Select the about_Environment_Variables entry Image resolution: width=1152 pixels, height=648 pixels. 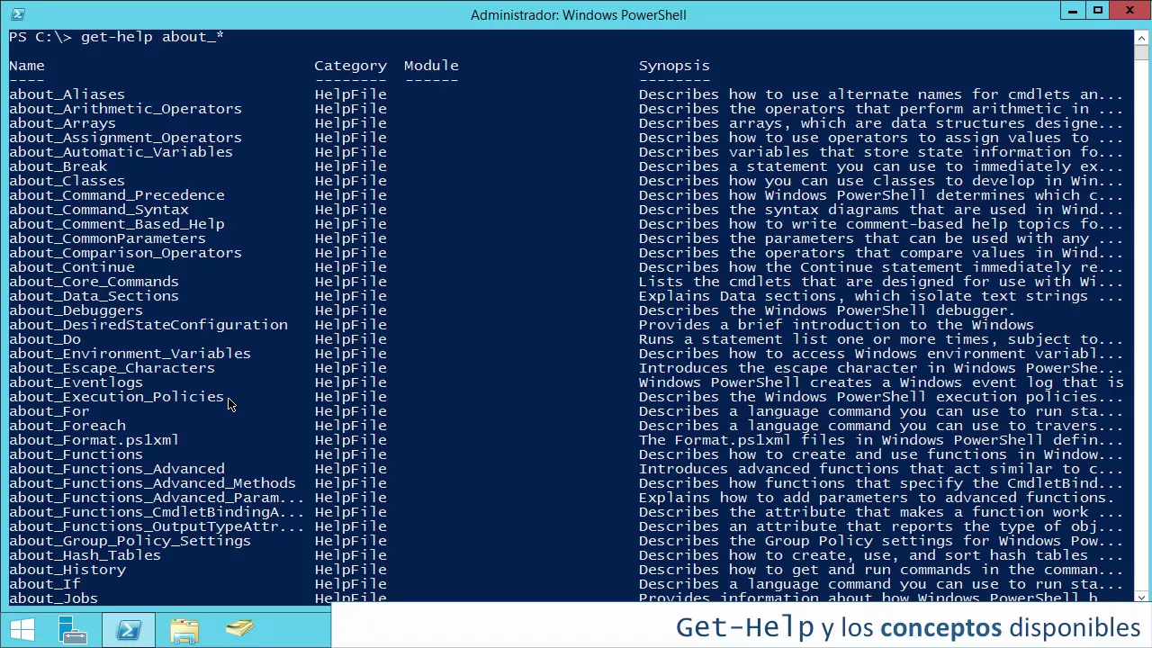pyautogui.click(x=130, y=354)
